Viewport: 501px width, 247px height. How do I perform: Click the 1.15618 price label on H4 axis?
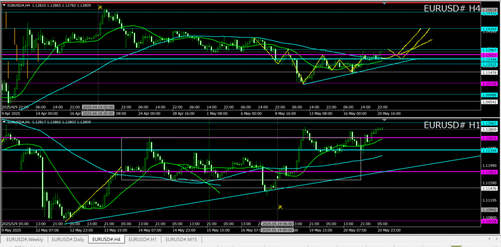point(489,10)
